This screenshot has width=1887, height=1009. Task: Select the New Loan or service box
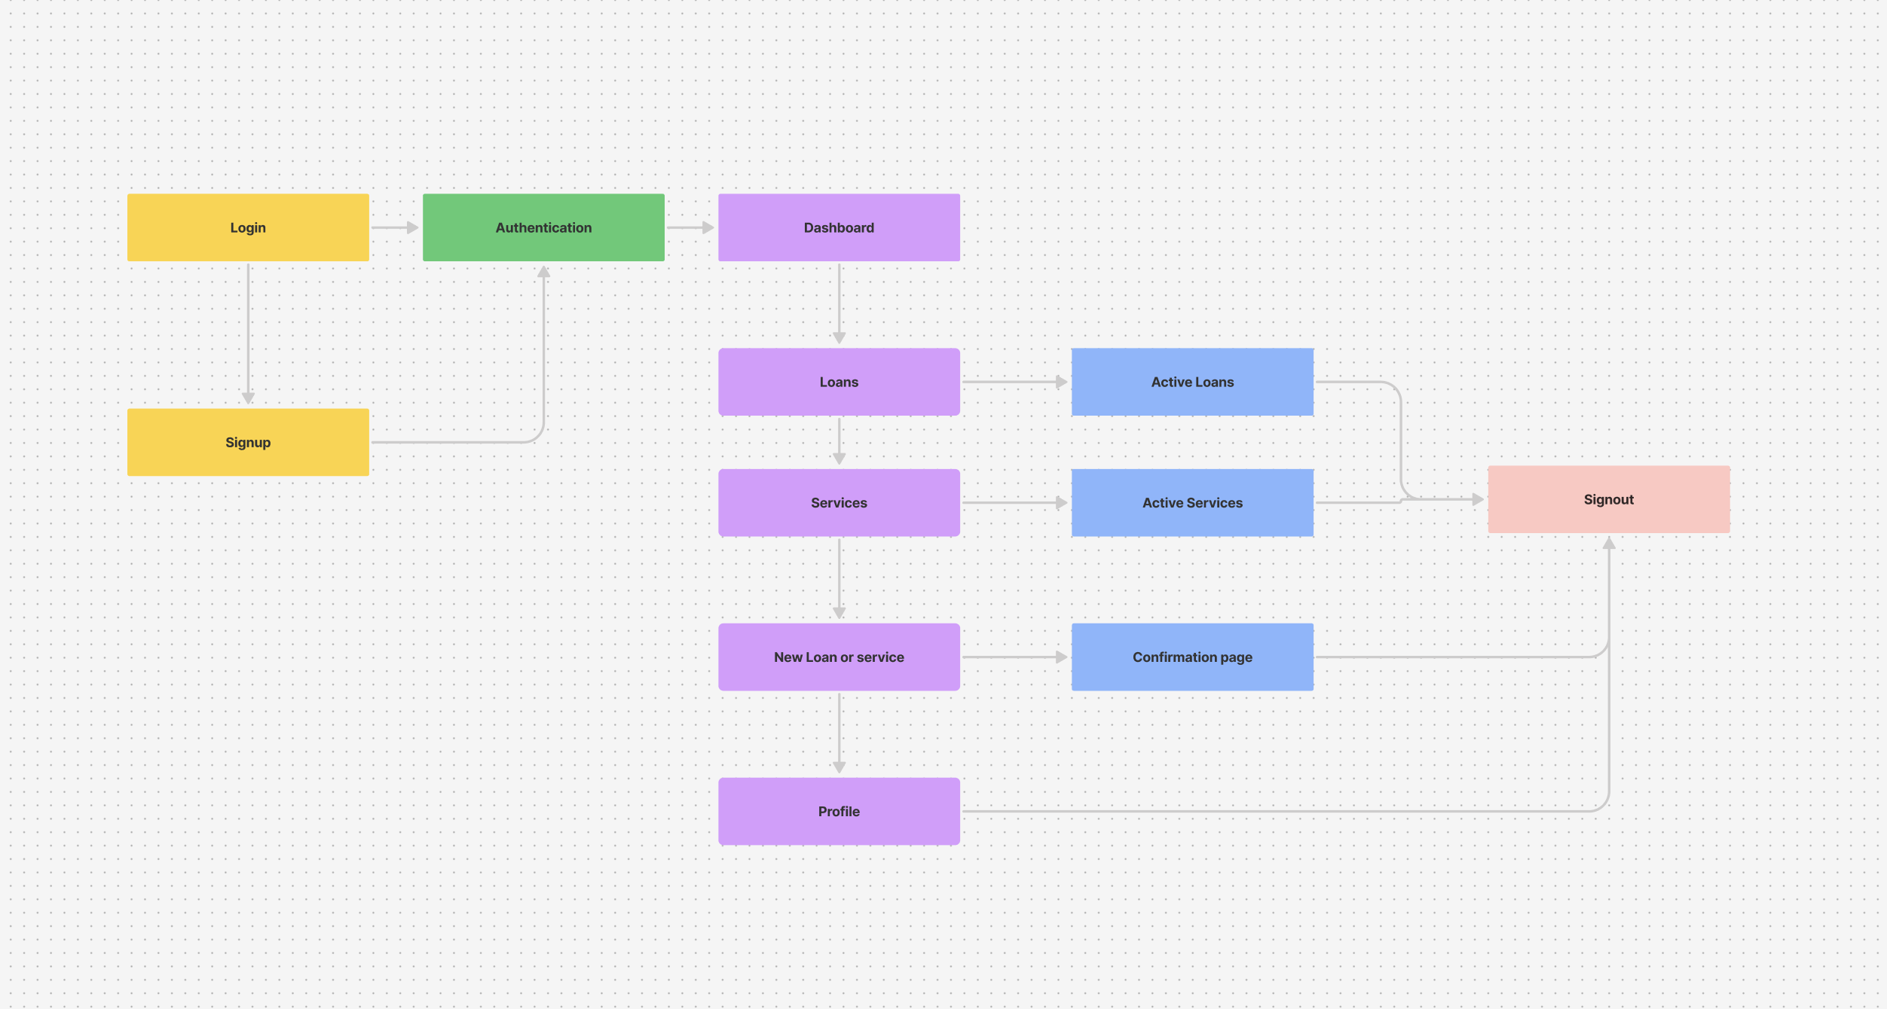pyautogui.click(x=839, y=657)
